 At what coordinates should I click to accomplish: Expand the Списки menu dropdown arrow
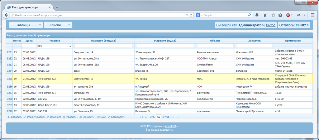[69, 25]
